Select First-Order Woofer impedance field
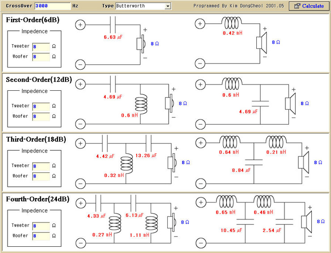The height and width of the screenshot is (253, 331). (41, 57)
